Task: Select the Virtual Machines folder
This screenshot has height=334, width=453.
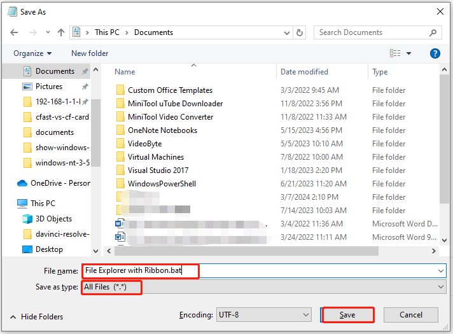Action: click(156, 157)
